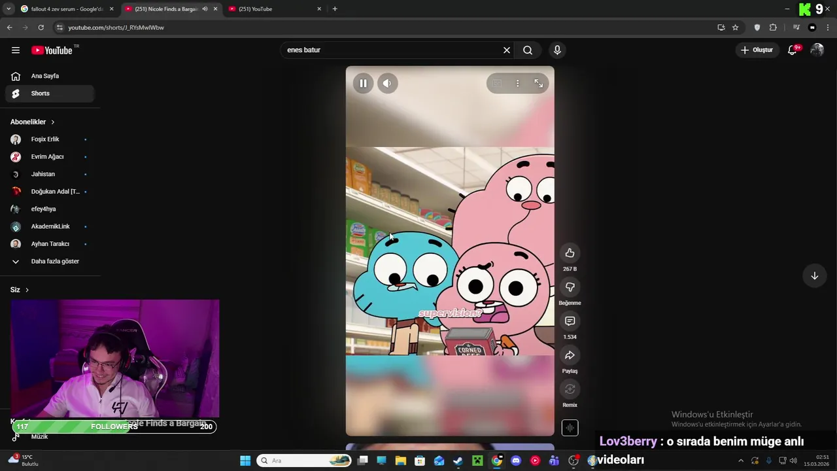The image size is (837, 471).
Task: Open the Windows Start menu
Action: 245,461
